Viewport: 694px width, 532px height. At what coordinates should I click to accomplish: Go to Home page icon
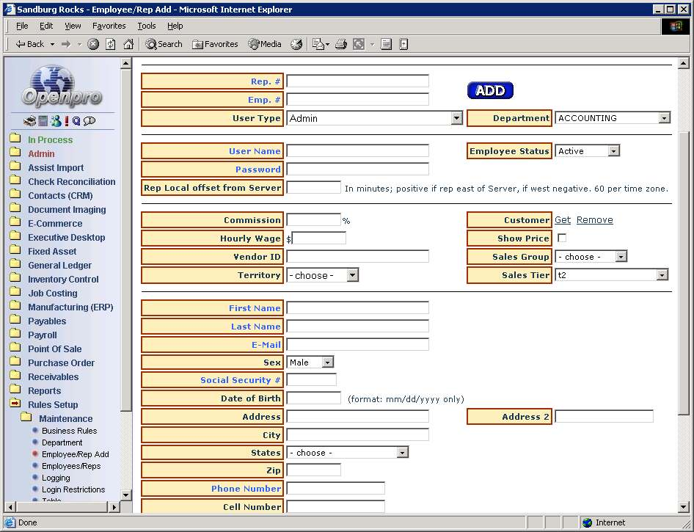click(x=128, y=44)
